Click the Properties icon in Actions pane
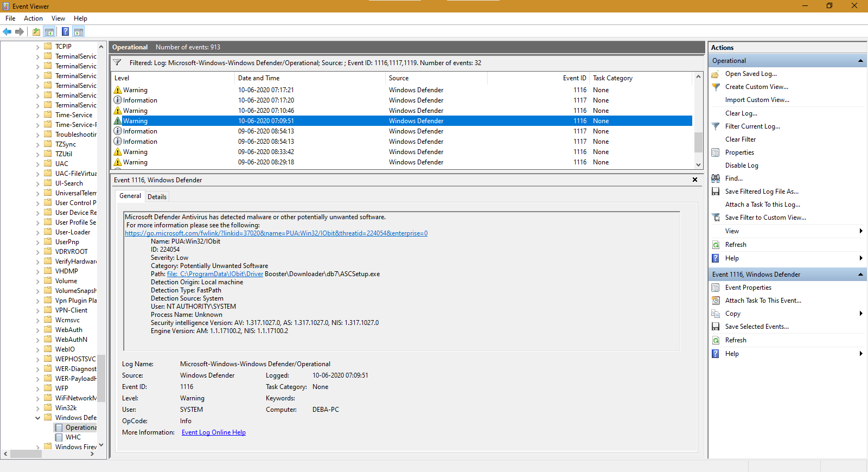The width and height of the screenshot is (868, 472). (x=716, y=152)
